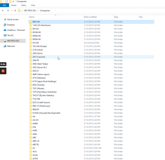The width and height of the screenshot is (165, 160).
Task: Open the quick access toolbar dropdown
Action: [13, 2]
